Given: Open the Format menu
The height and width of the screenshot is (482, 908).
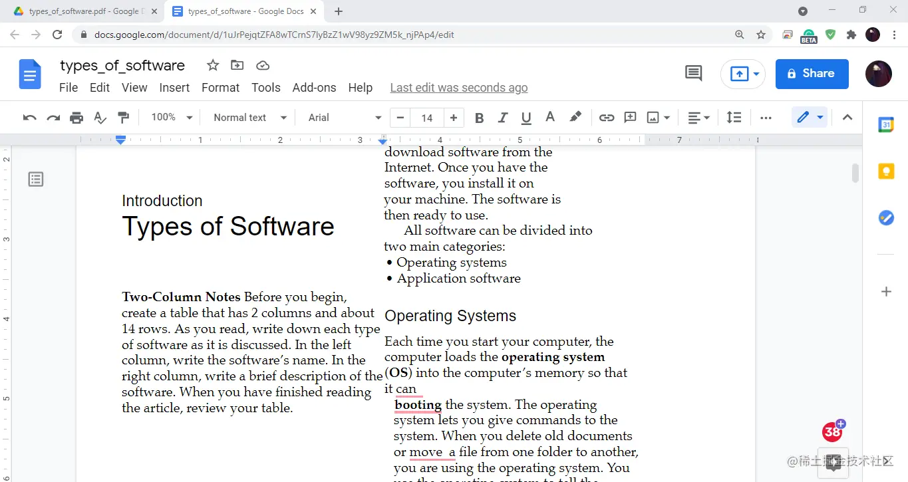Looking at the screenshot, I should pyautogui.click(x=220, y=88).
